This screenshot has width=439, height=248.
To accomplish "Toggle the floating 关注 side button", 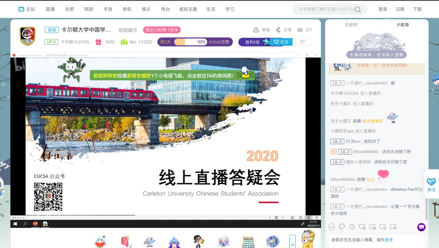I will click(x=431, y=184).
